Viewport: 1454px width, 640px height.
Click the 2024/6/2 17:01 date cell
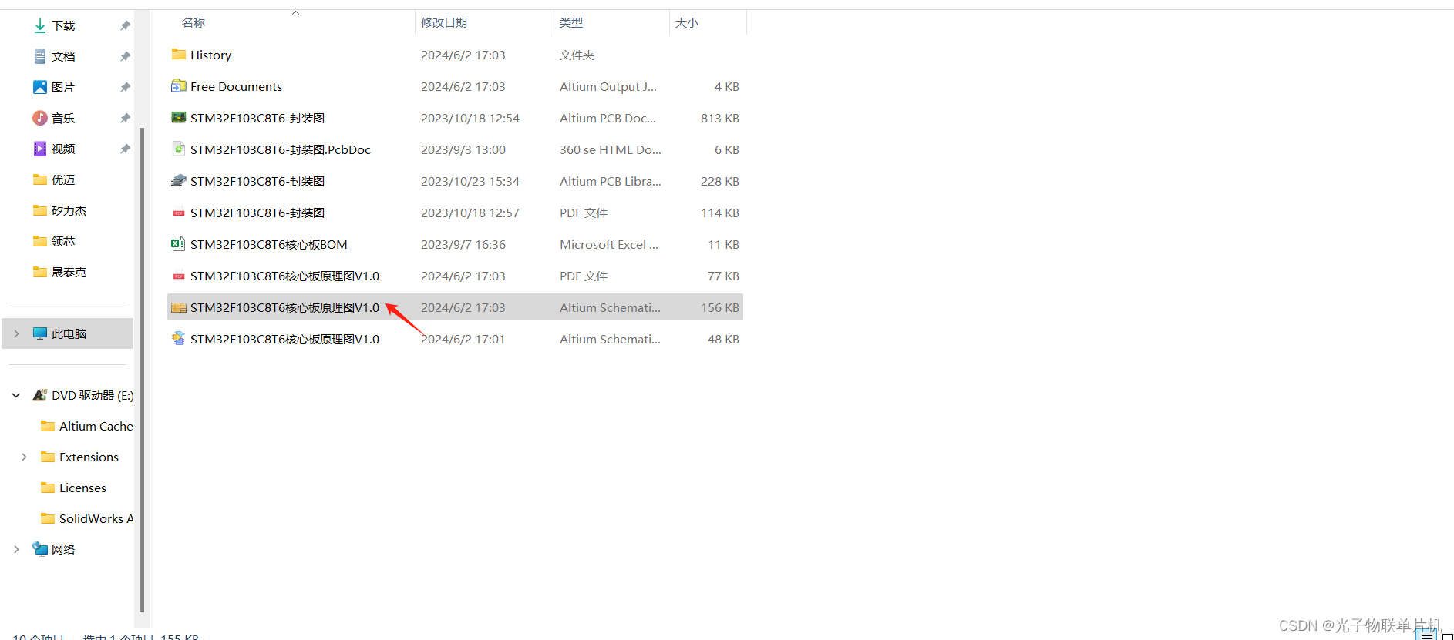click(x=463, y=340)
